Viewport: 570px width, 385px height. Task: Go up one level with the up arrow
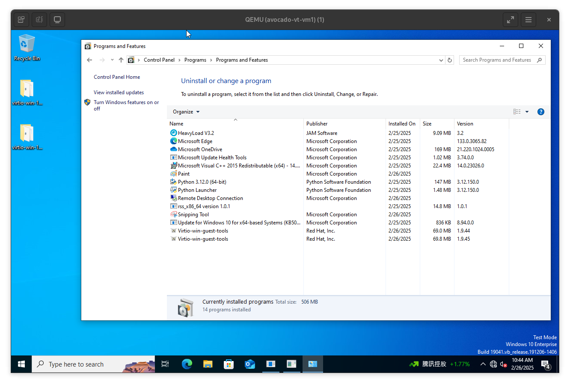(x=121, y=60)
